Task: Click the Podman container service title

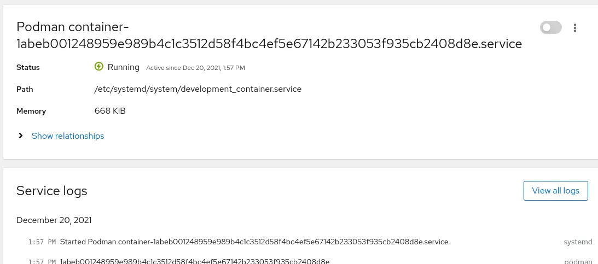Action: 269,35
